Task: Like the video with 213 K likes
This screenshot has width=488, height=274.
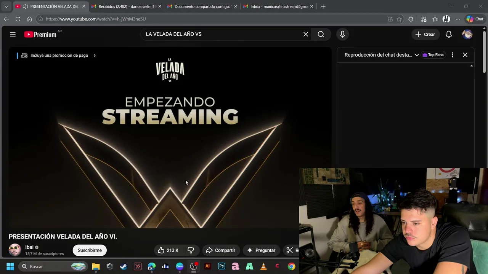Action: coord(168,250)
